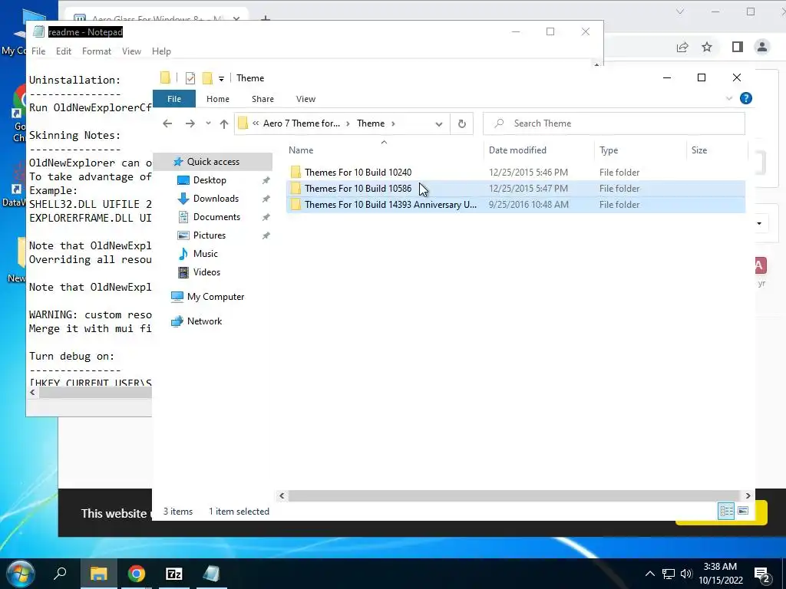Open the Chrome profile avatar icon
This screenshot has width=786, height=589.
click(x=762, y=47)
